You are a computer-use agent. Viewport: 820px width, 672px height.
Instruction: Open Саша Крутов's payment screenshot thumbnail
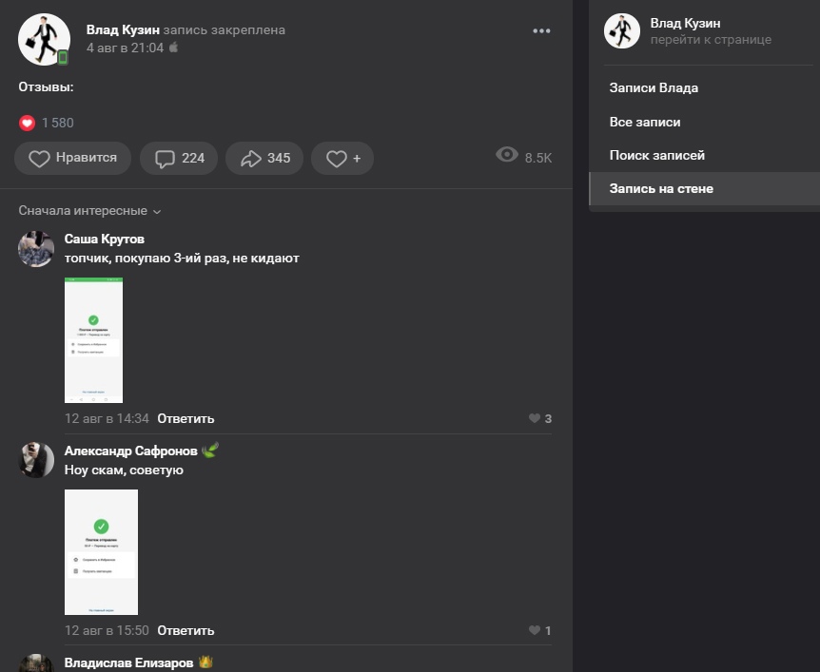93,339
